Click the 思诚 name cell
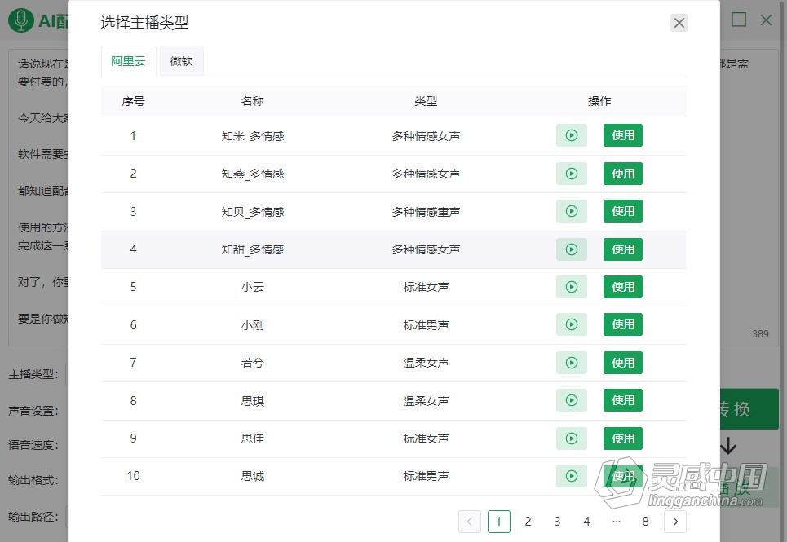787x542 pixels. coord(253,476)
